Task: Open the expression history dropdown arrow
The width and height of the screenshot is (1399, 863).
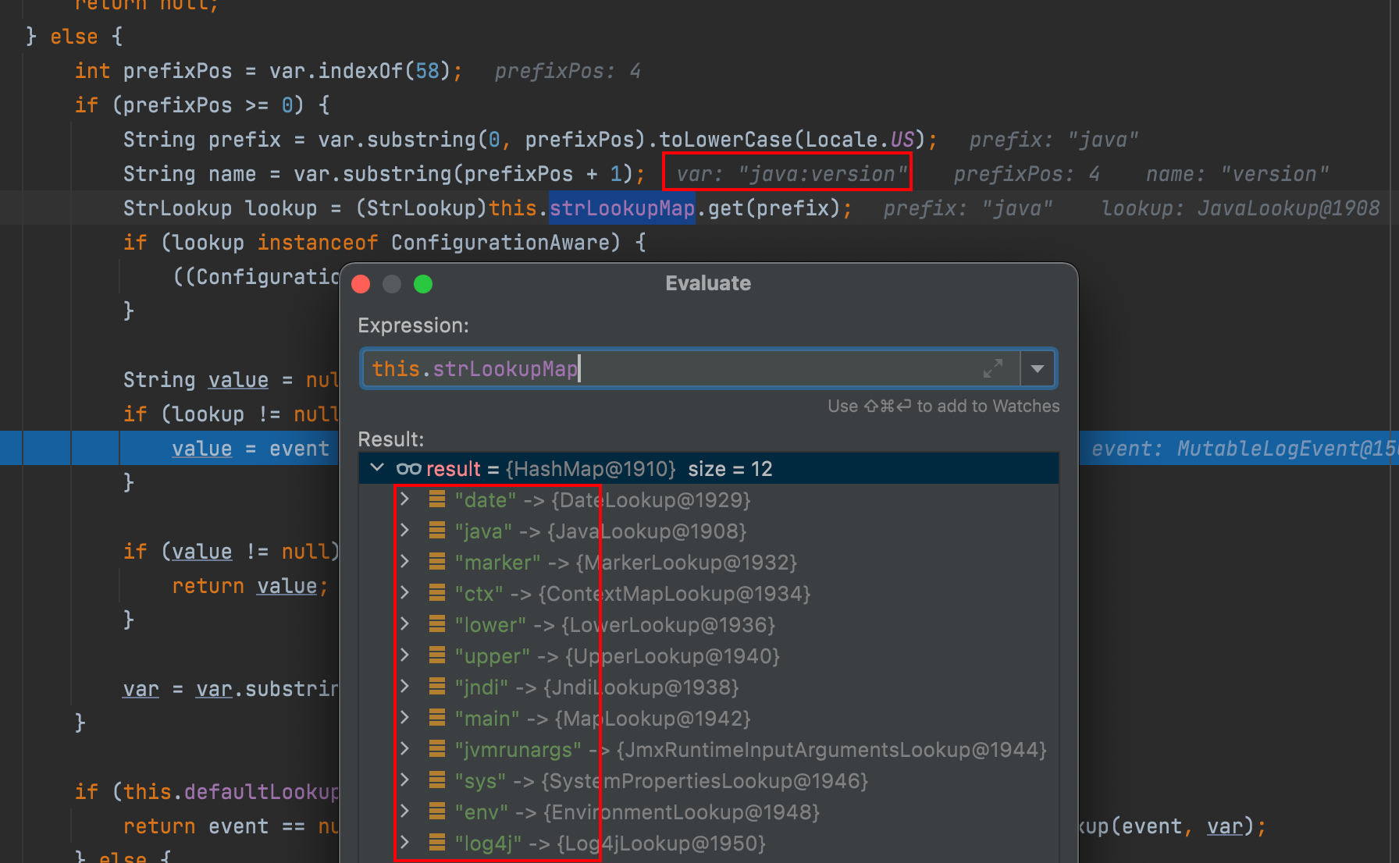Action: (x=1038, y=369)
